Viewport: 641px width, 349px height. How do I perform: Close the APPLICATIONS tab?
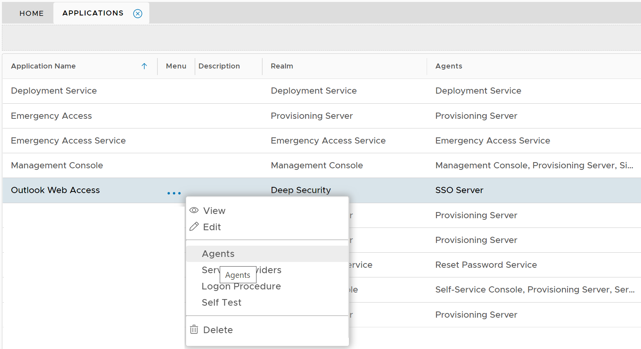click(x=137, y=13)
